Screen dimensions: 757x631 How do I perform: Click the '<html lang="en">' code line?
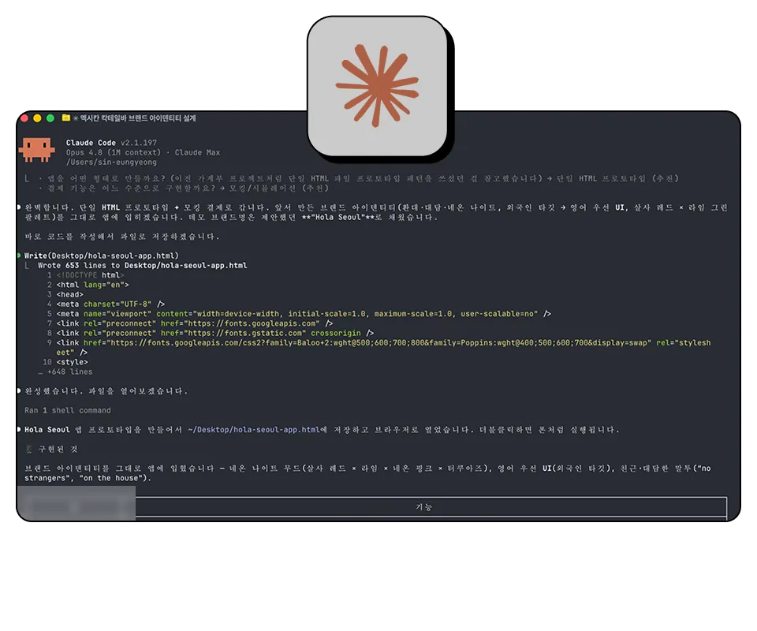93,285
